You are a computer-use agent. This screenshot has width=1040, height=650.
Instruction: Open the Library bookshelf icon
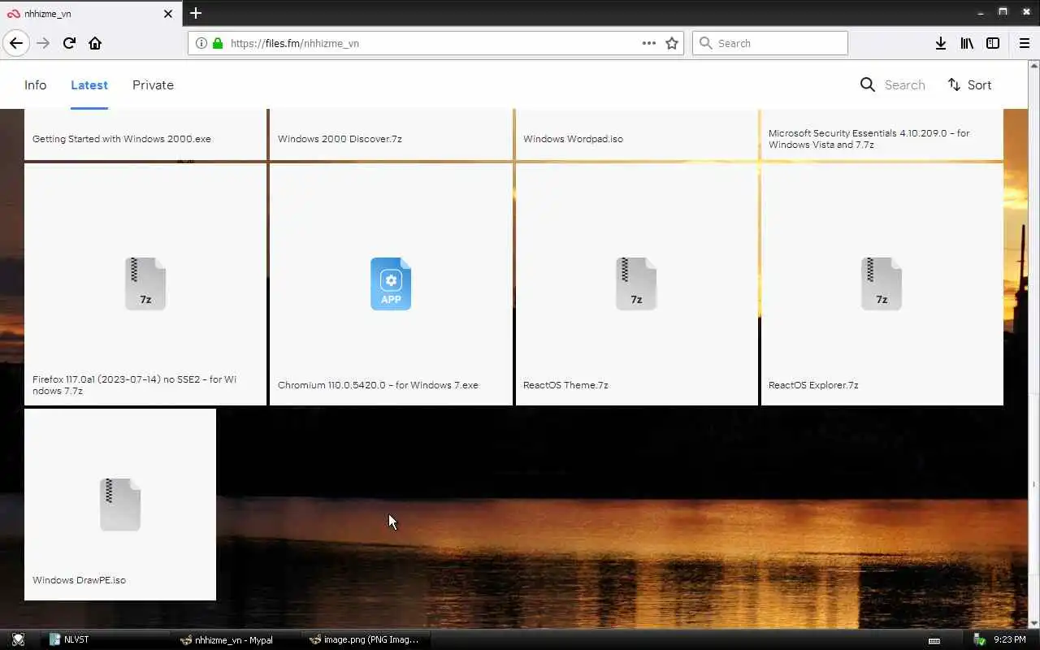[967, 43]
